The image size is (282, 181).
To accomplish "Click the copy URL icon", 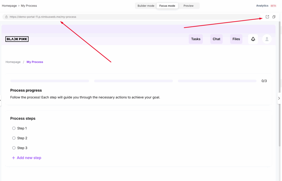I will (274, 17).
